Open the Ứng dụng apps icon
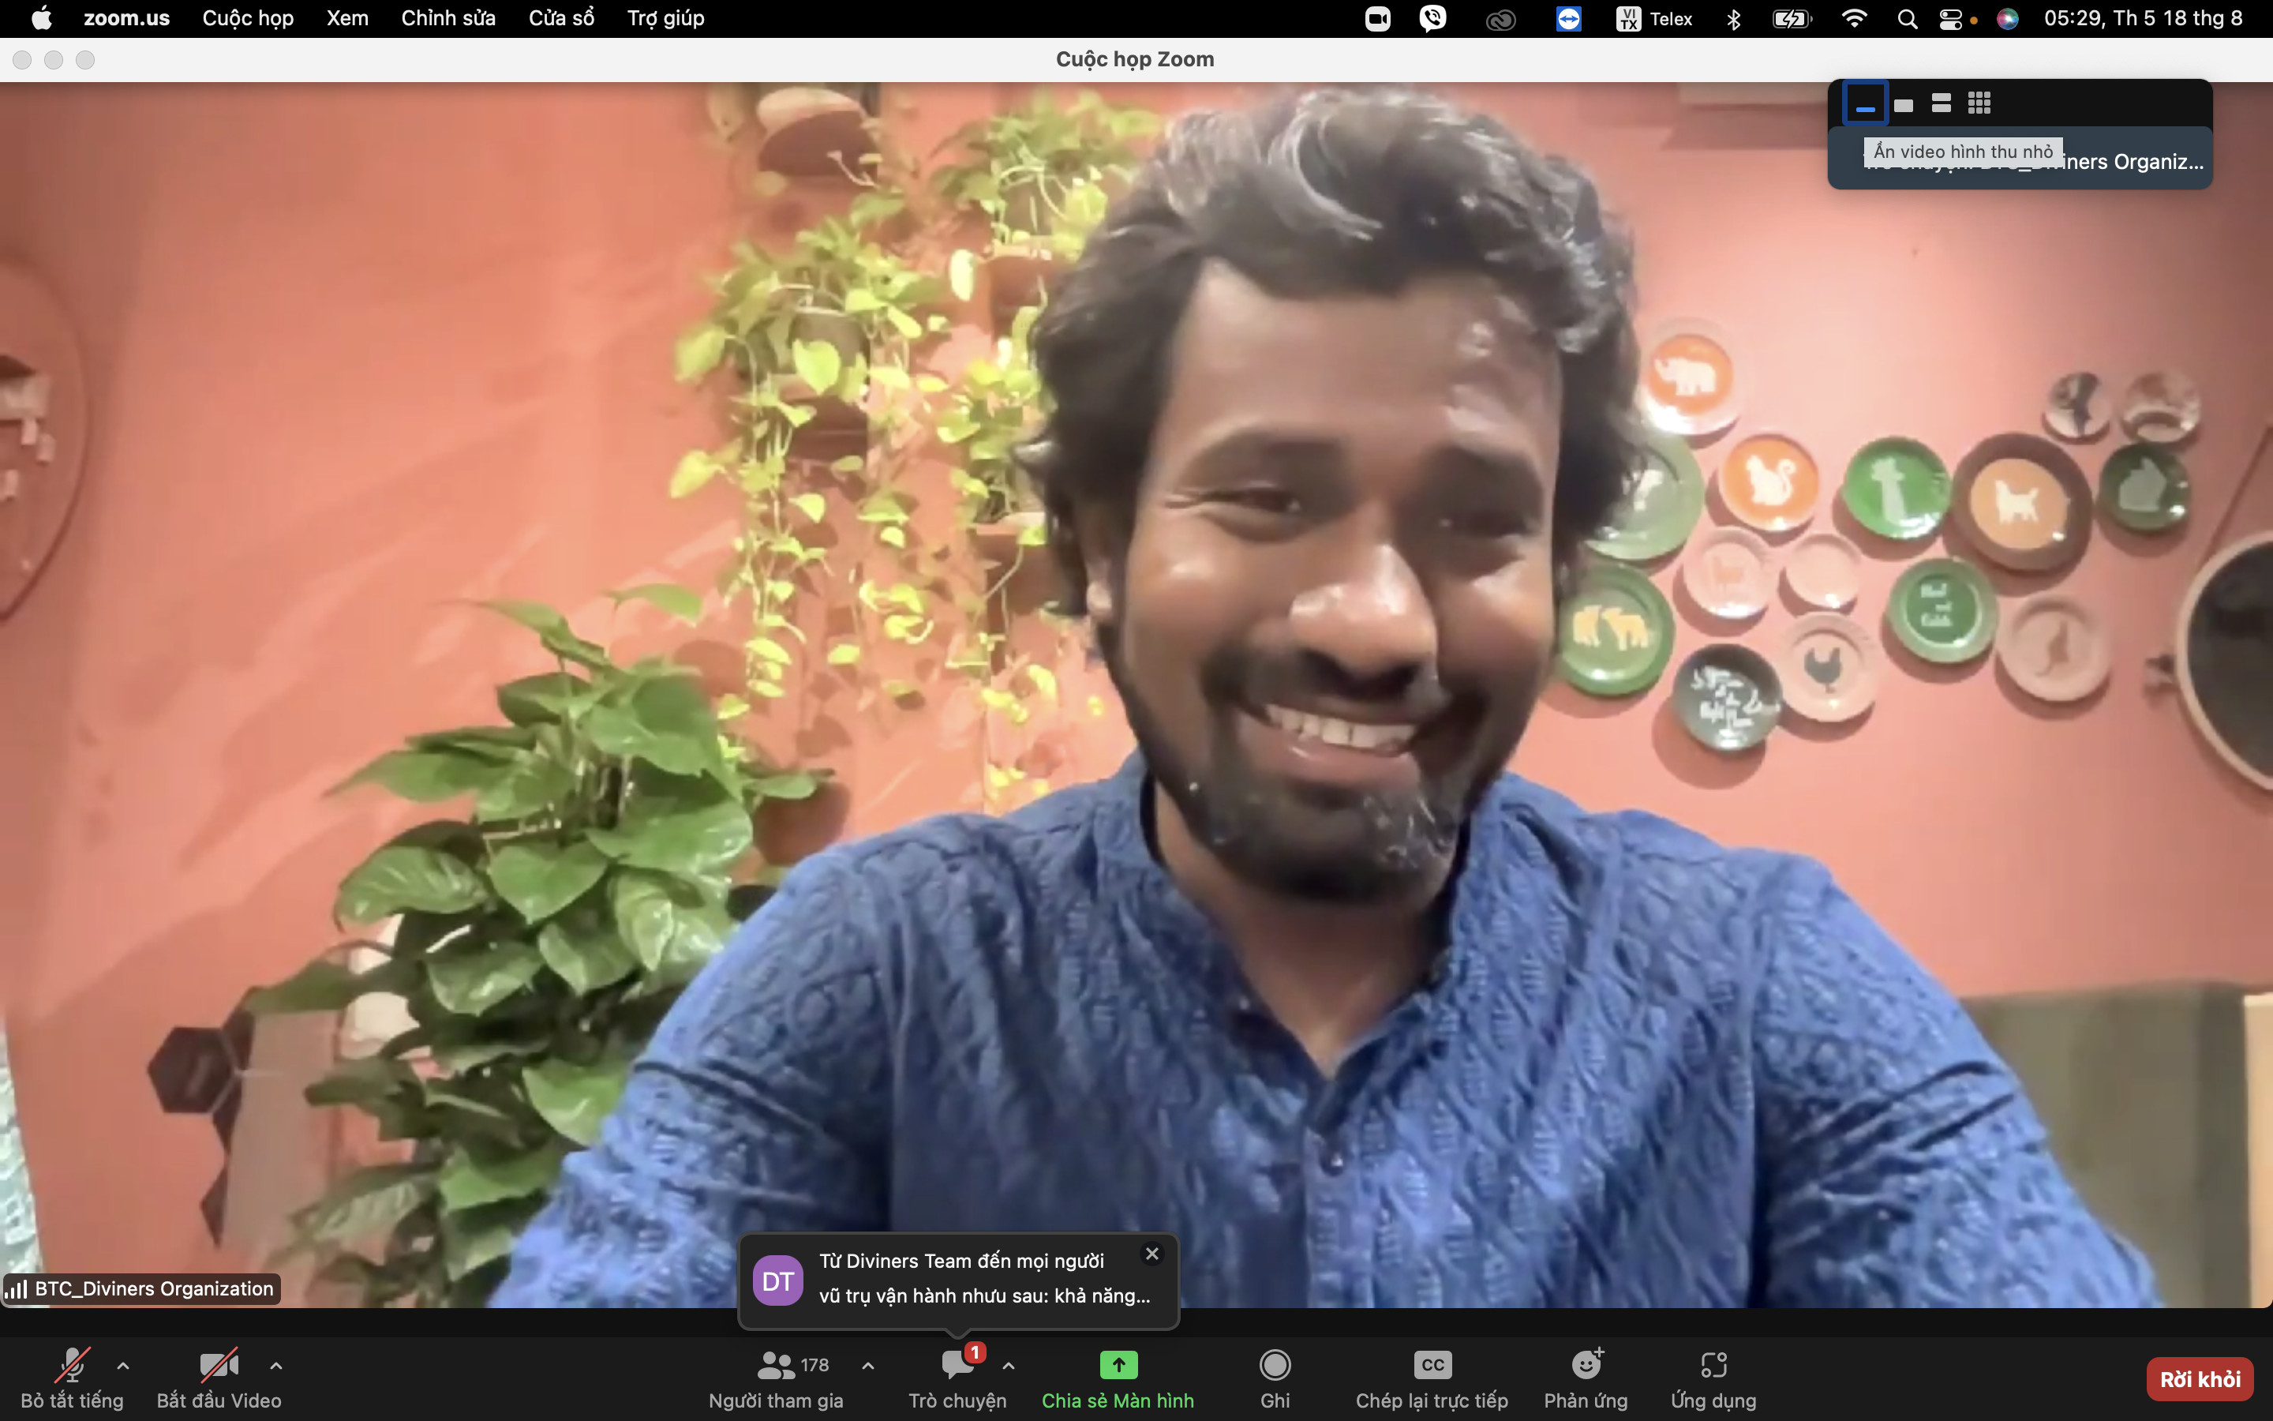This screenshot has height=1421, width=2273. [1713, 1365]
